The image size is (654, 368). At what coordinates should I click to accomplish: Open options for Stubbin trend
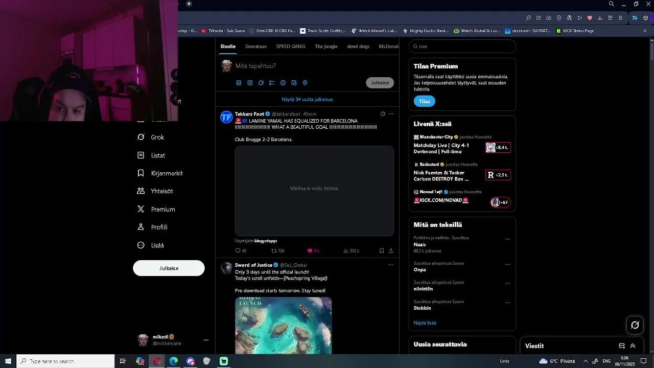[x=507, y=303]
